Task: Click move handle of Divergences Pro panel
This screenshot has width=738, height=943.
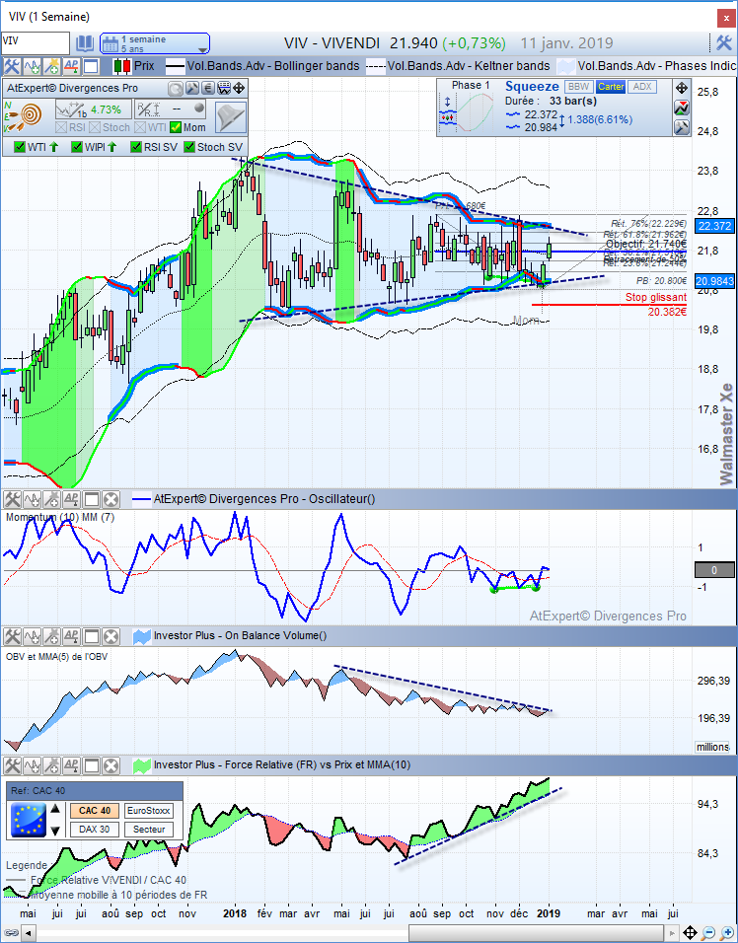Action: 239,89
